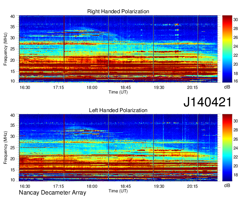
Task: Pick the 18:00 time tick on the Left Handed plot
Action: [92, 186]
